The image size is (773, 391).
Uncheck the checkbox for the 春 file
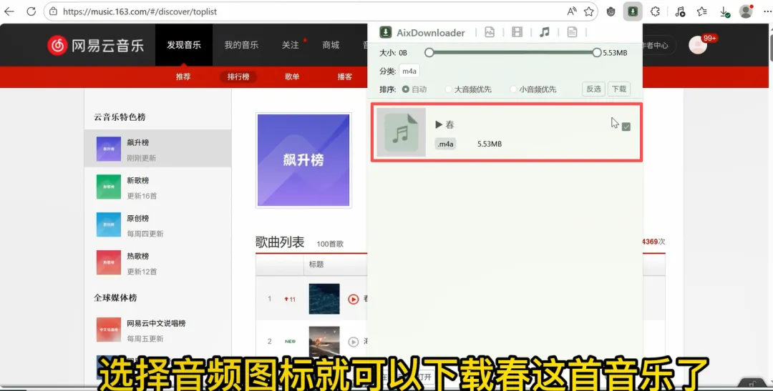[626, 127]
